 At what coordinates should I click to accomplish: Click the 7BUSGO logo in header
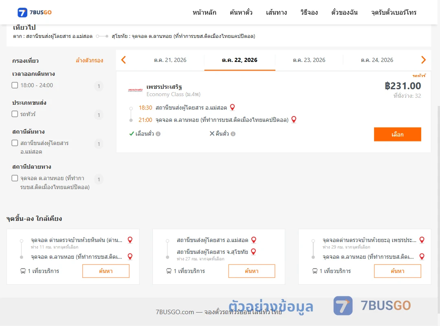(x=35, y=12)
